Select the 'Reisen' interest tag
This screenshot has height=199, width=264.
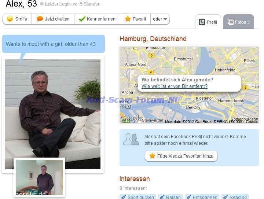(x=170, y=197)
